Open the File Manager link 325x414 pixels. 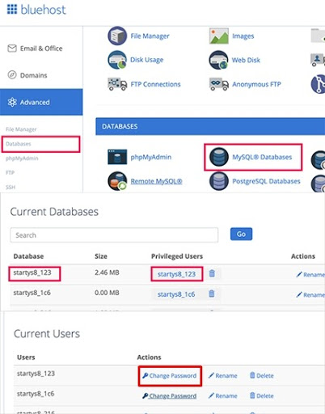(x=150, y=36)
